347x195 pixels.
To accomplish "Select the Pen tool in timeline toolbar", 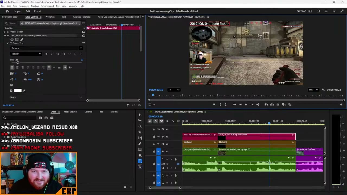I will pos(140,144).
